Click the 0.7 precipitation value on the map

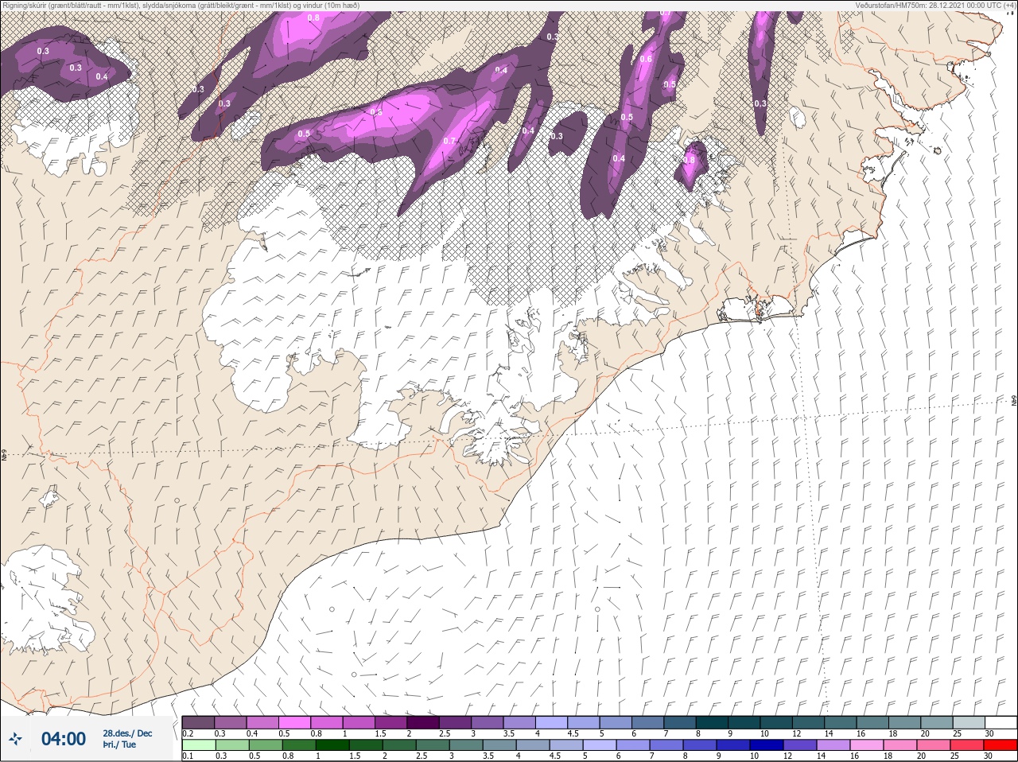pos(449,142)
